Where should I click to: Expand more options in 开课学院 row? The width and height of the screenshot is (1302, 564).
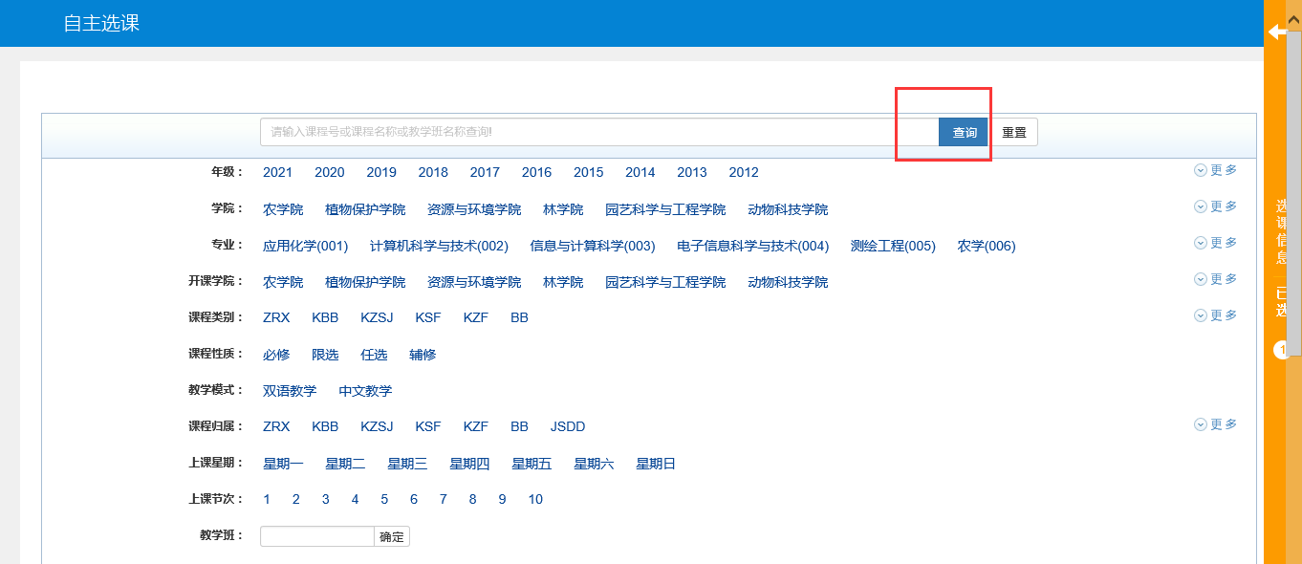coord(1215,279)
